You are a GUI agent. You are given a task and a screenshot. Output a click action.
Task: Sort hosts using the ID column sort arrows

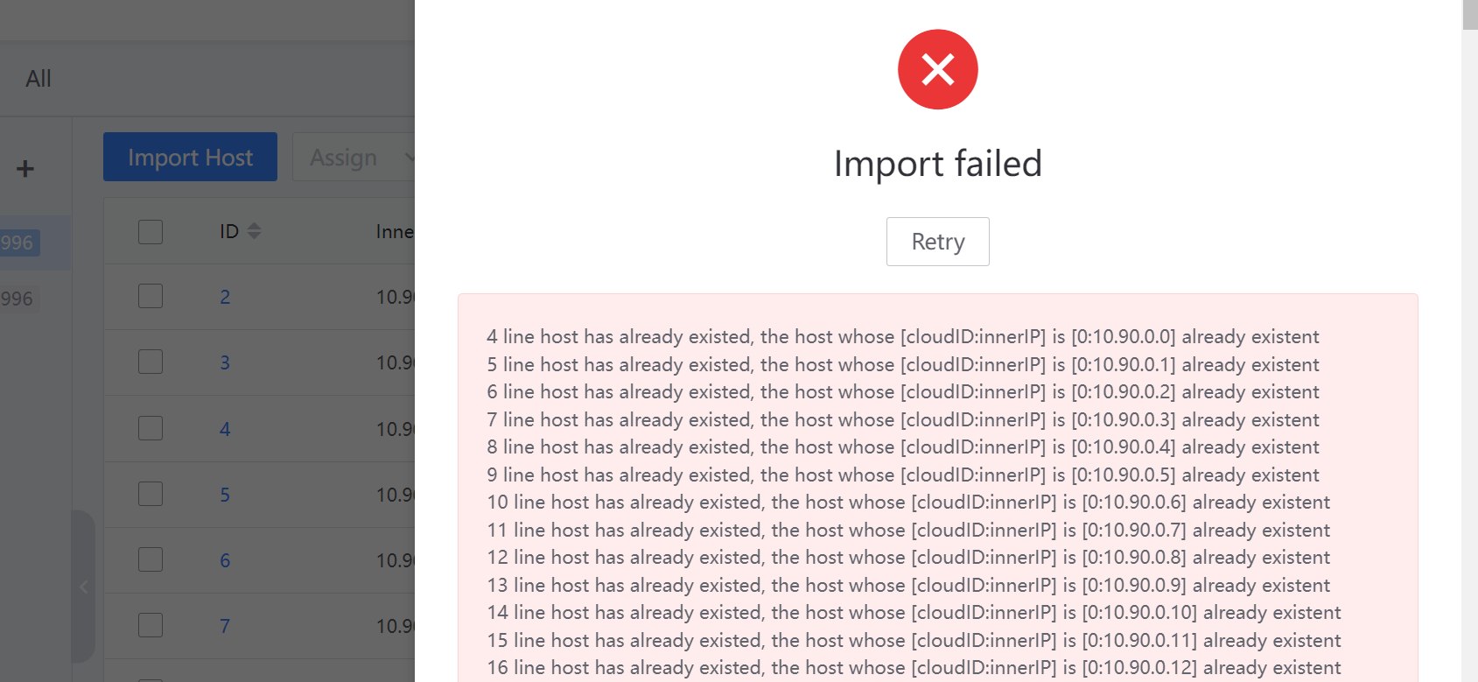click(254, 230)
